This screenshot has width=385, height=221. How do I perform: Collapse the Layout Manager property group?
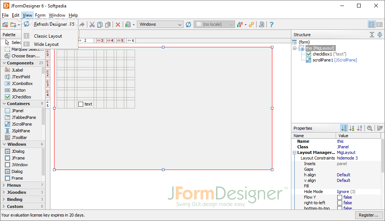click(x=294, y=152)
